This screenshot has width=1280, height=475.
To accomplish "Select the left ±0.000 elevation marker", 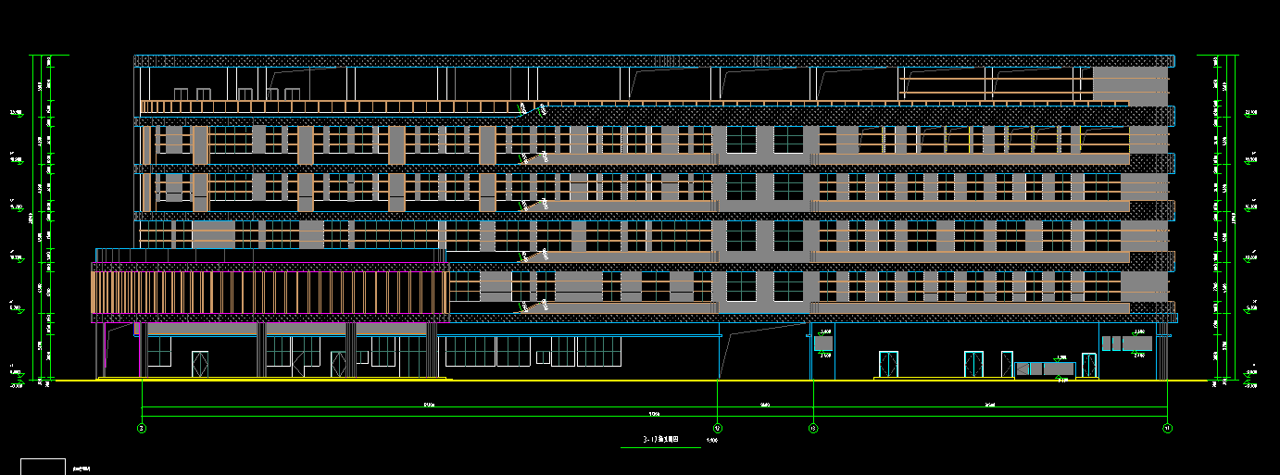I will click(x=16, y=372).
